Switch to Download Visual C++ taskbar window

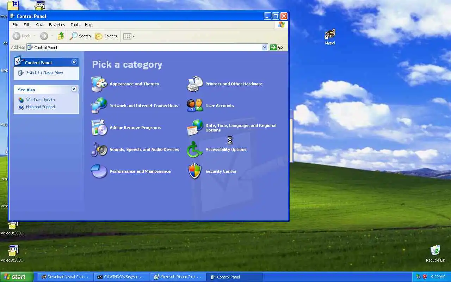(x=66, y=277)
